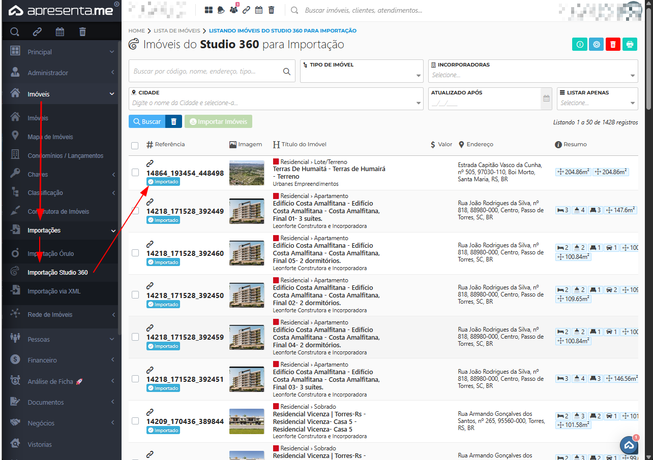Click the green print button
Viewport: 653px width, 460px height.
(630, 44)
